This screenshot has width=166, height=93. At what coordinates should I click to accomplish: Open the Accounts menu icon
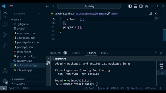[5, 71]
